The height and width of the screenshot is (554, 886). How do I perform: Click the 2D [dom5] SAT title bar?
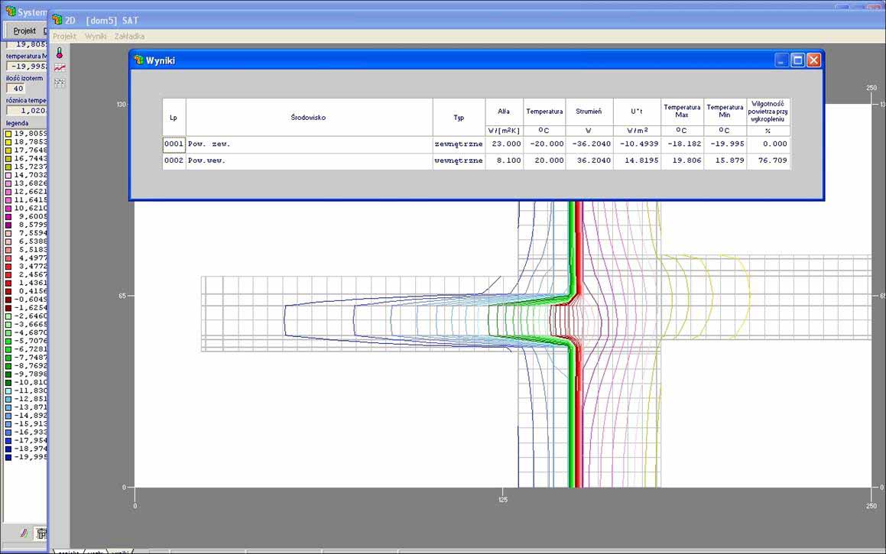tap(467, 20)
